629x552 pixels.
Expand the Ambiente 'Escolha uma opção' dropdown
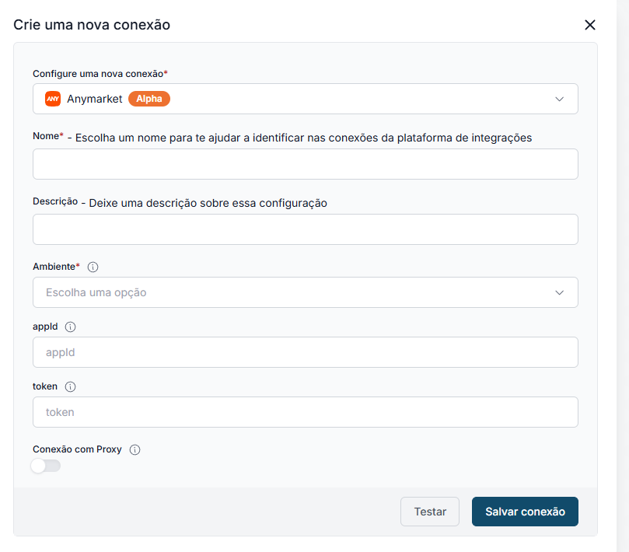point(306,292)
